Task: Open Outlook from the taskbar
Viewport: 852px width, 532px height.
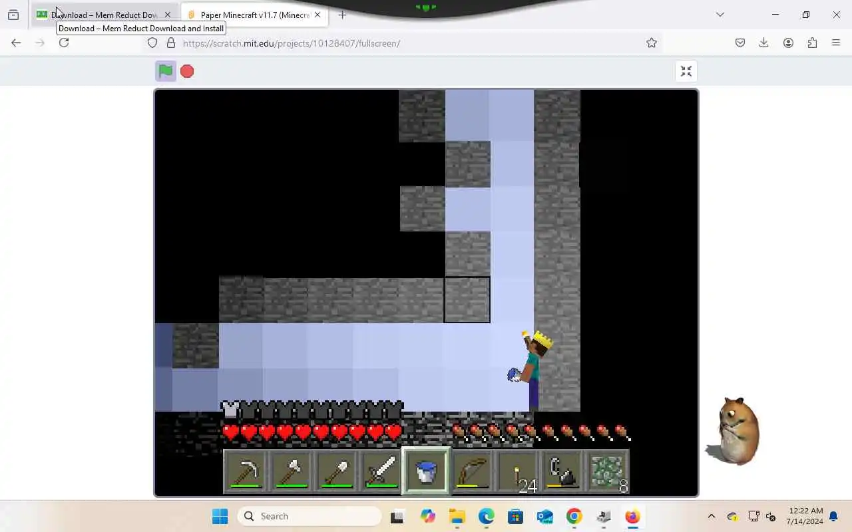Action: point(544,516)
